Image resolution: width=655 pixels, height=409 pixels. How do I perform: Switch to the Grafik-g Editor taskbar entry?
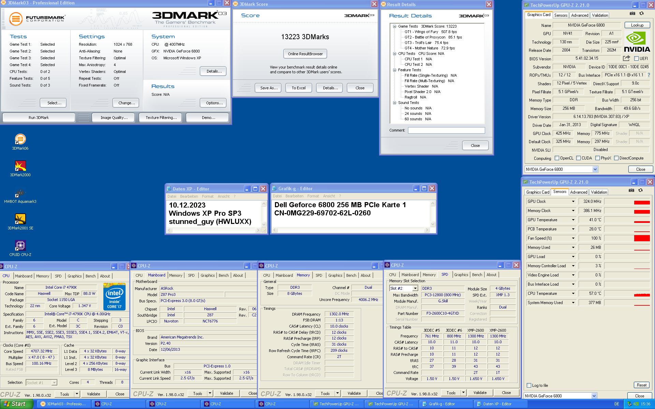445,404
